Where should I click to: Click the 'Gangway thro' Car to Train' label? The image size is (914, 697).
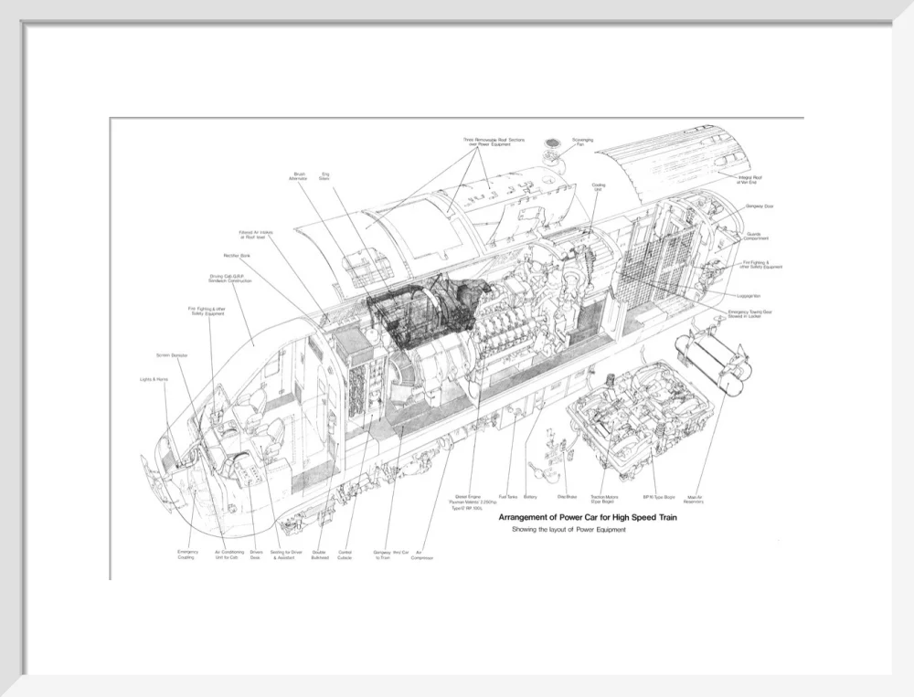pos(391,554)
